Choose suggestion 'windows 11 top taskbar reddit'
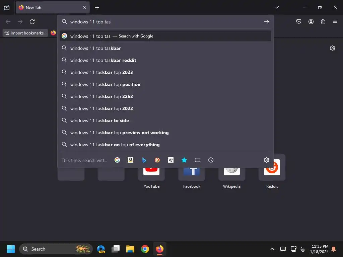 [165, 60]
